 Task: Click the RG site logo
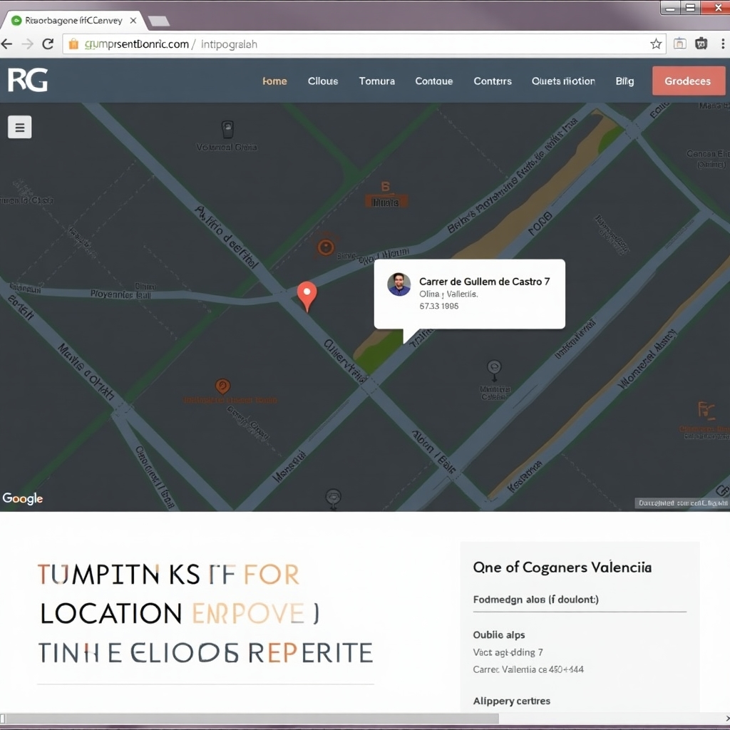(28, 81)
